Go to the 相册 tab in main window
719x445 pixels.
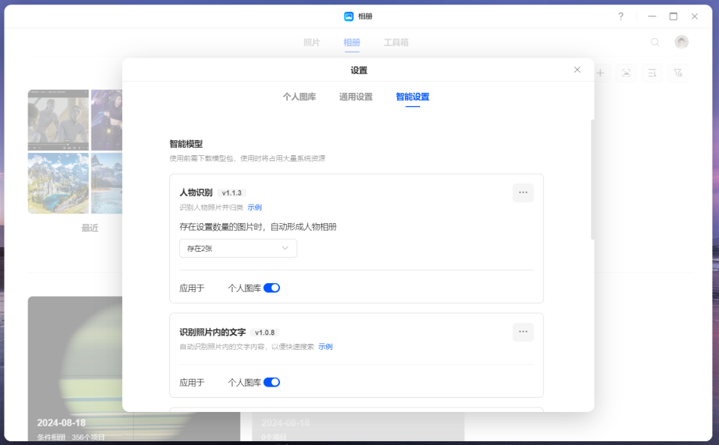pyautogui.click(x=352, y=42)
